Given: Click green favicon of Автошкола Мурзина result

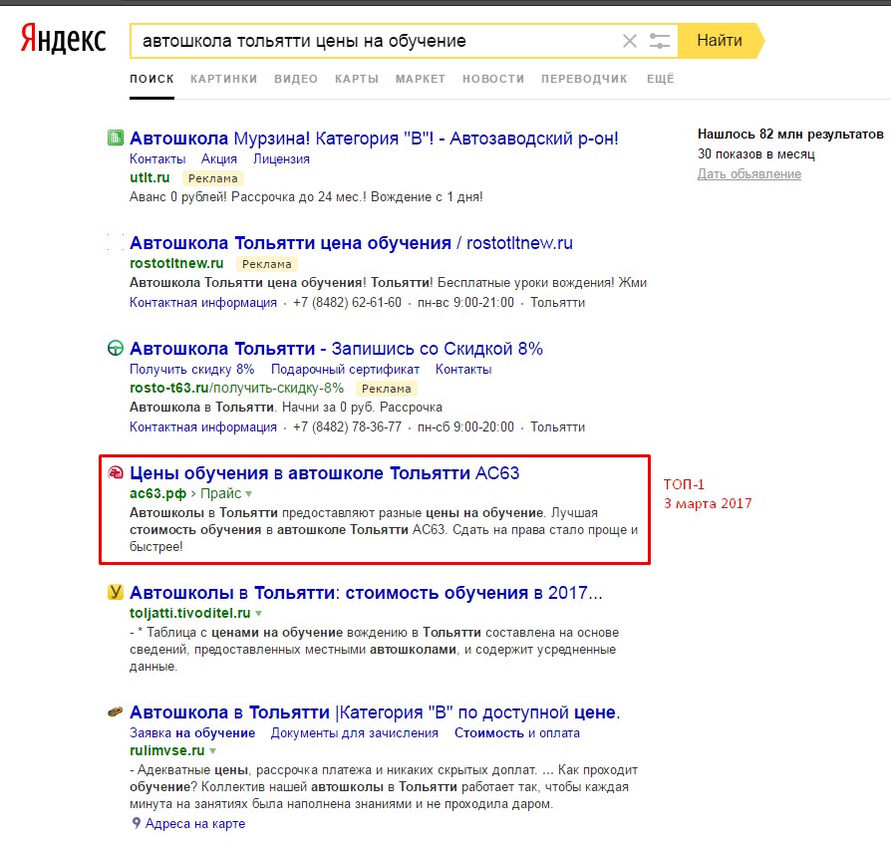Looking at the screenshot, I should (116, 138).
